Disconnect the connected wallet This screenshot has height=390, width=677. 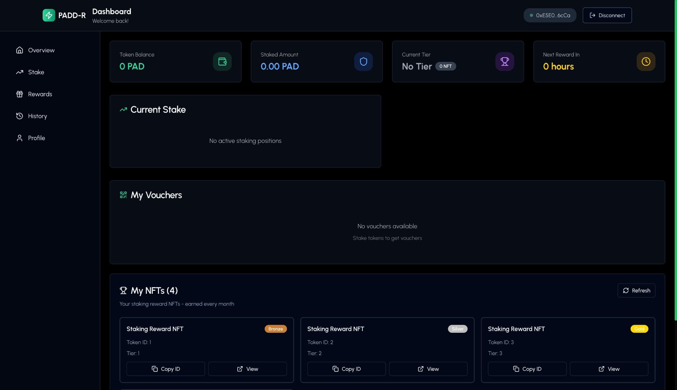(x=607, y=15)
